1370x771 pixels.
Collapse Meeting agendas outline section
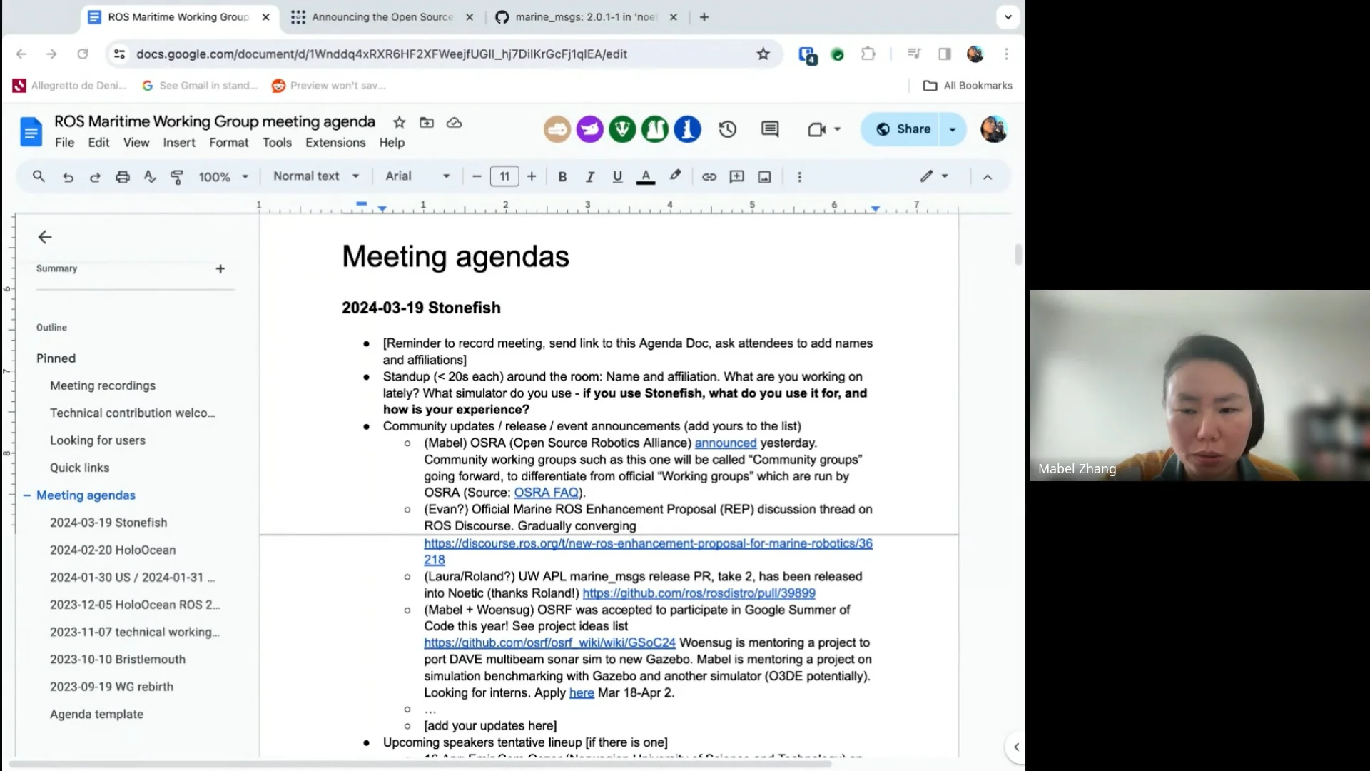tap(27, 495)
